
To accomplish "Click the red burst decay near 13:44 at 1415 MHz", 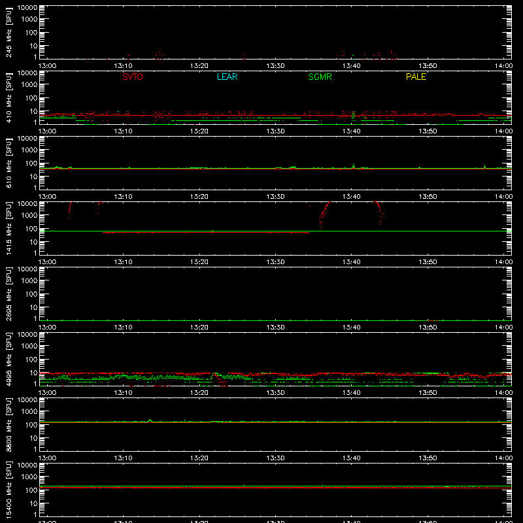I will tap(379, 212).
